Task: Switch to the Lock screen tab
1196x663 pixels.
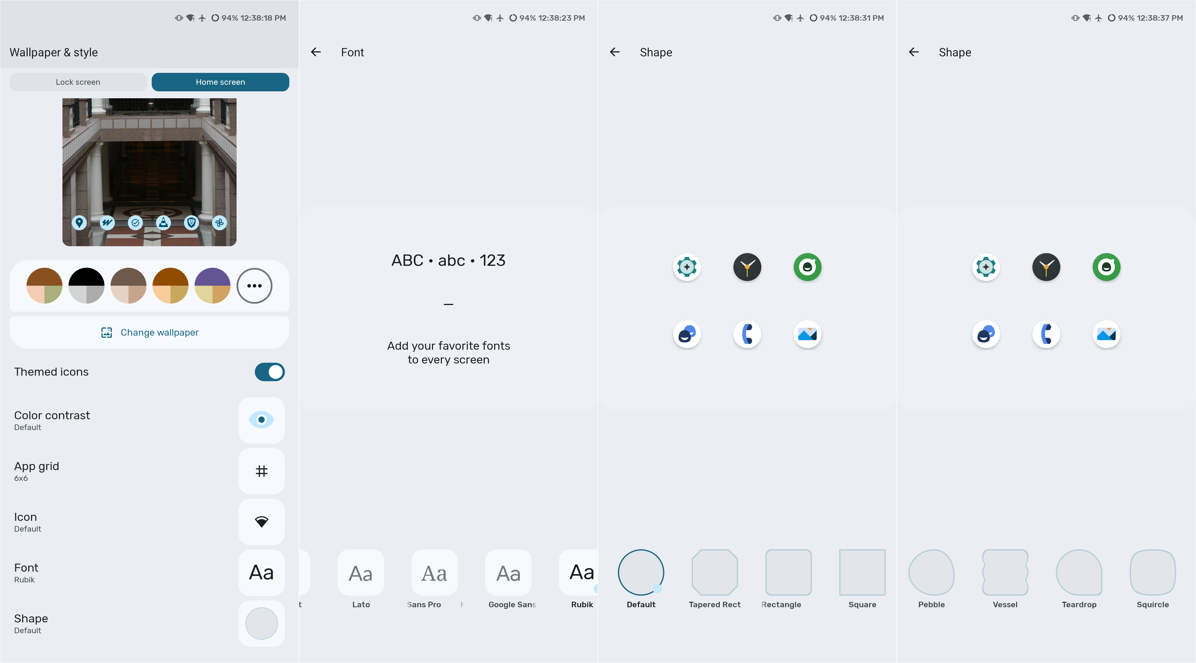Action: (78, 82)
